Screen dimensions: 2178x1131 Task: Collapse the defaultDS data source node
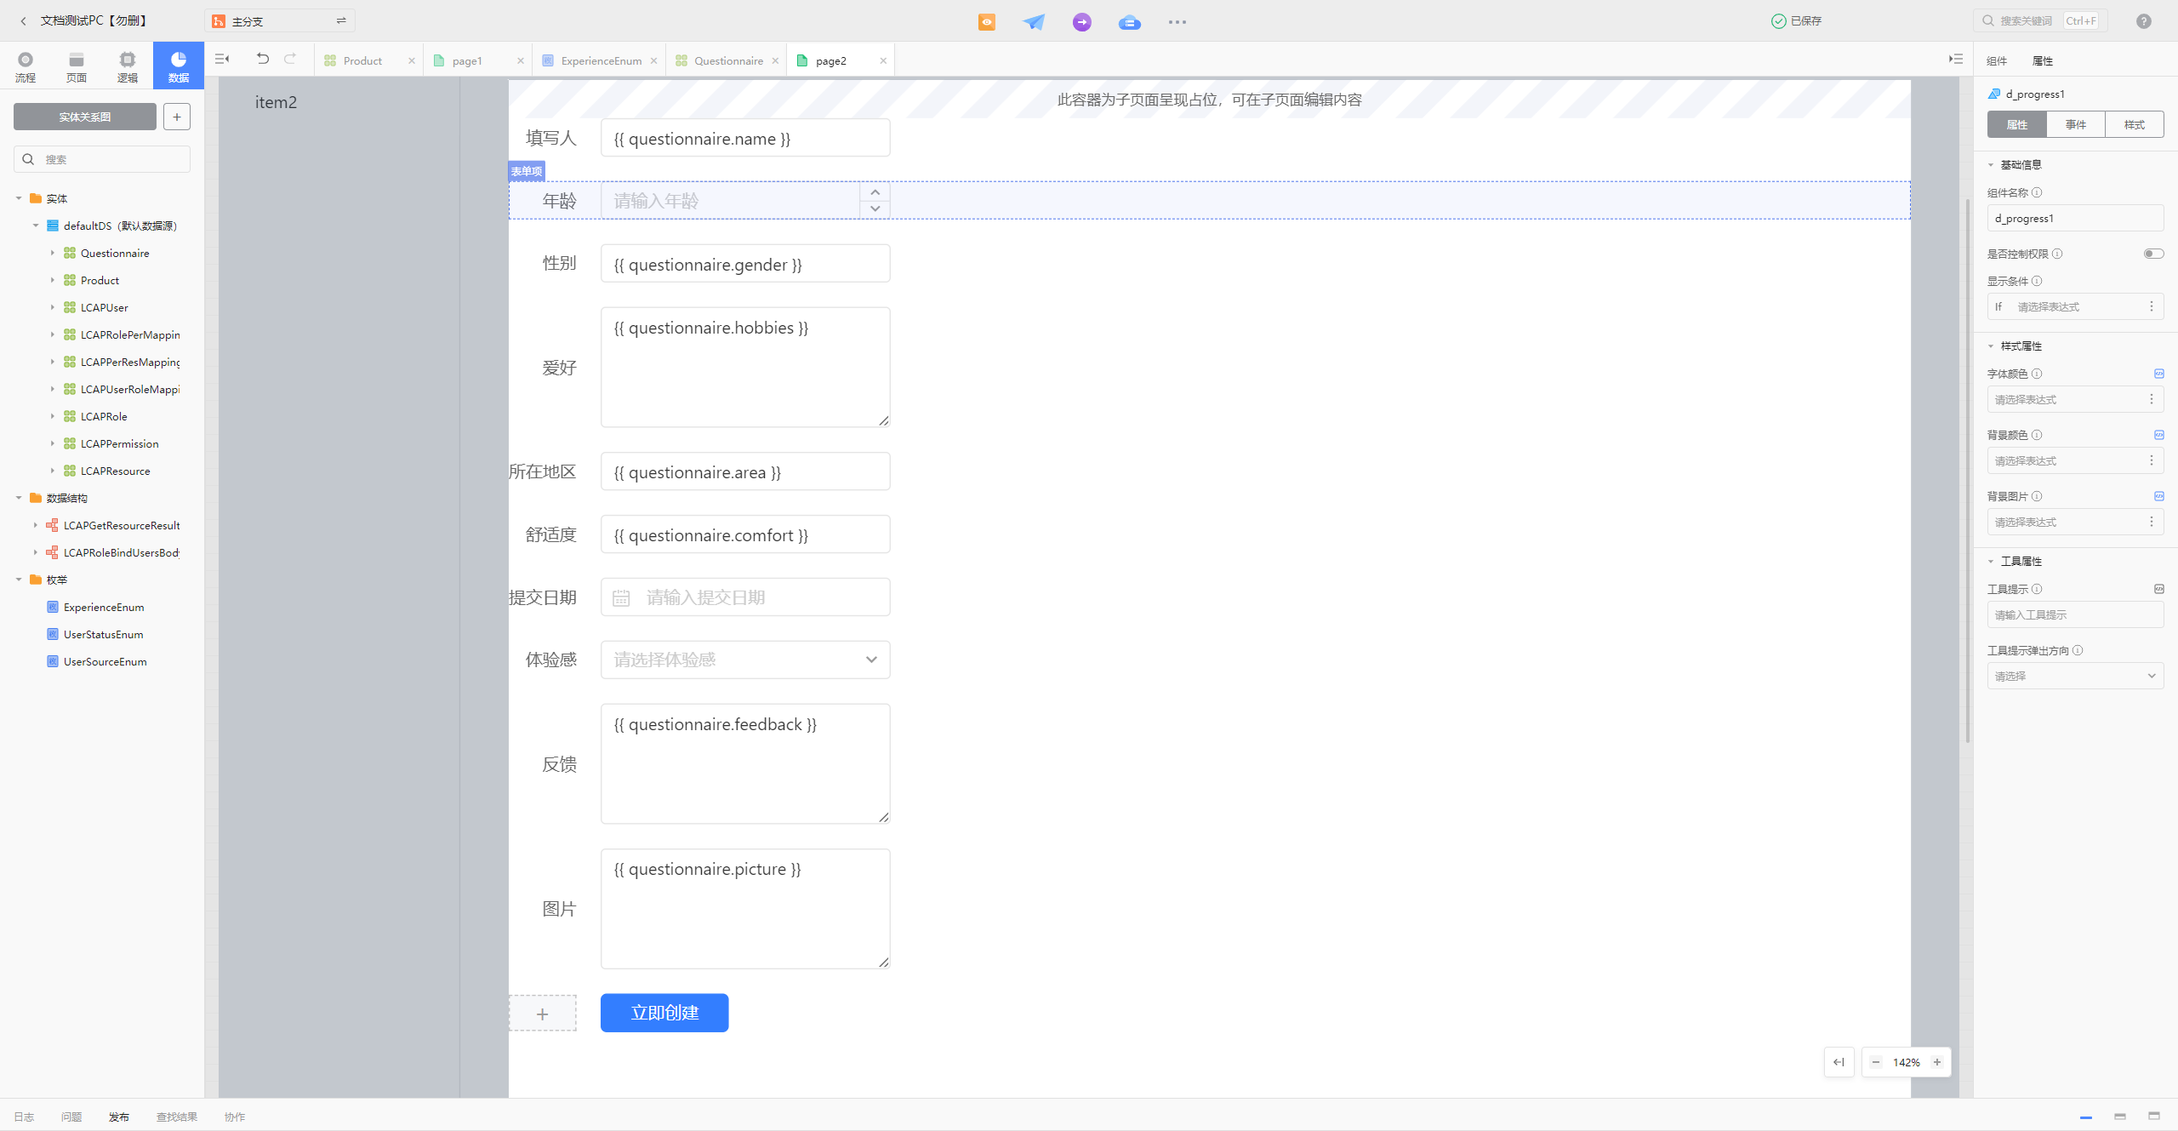click(36, 226)
